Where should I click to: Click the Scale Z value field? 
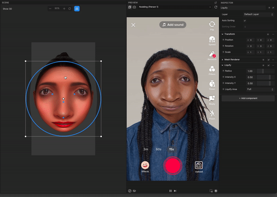coord(270,52)
